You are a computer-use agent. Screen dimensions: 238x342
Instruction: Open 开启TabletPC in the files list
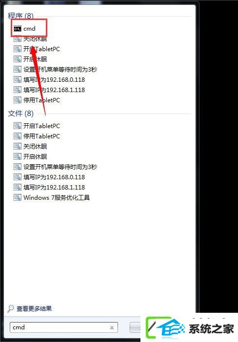pyautogui.click(x=41, y=126)
